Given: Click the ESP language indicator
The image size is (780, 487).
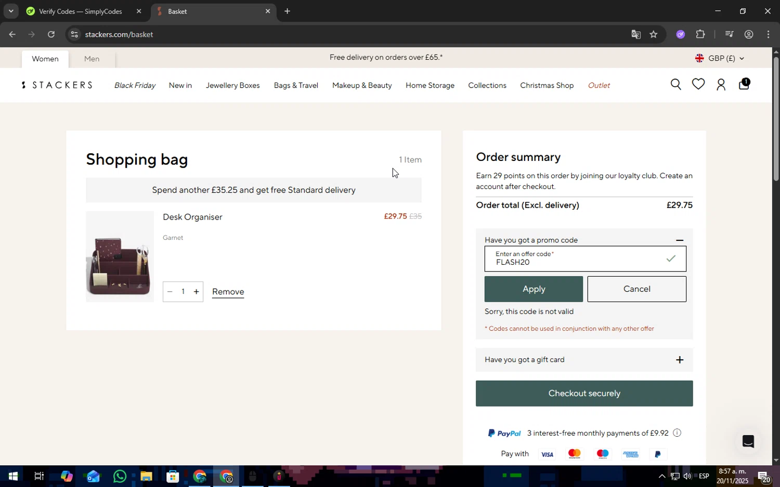Looking at the screenshot, I should click(704, 476).
